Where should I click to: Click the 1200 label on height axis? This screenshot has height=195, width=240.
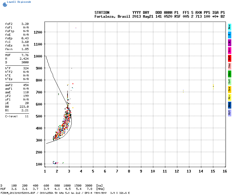coord(38,32)
